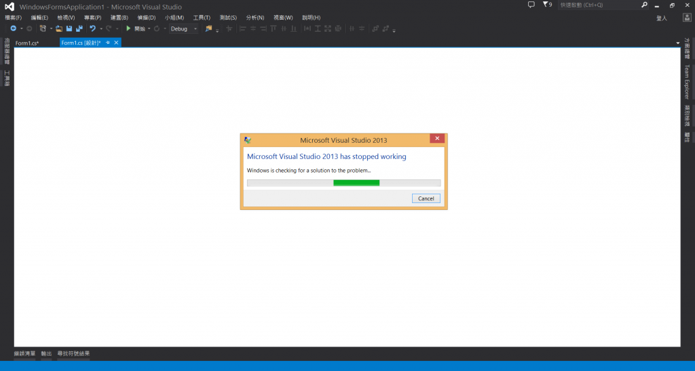Click the Align Lefts layout icon
This screenshot has width=695, height=371.
(243, 28)
